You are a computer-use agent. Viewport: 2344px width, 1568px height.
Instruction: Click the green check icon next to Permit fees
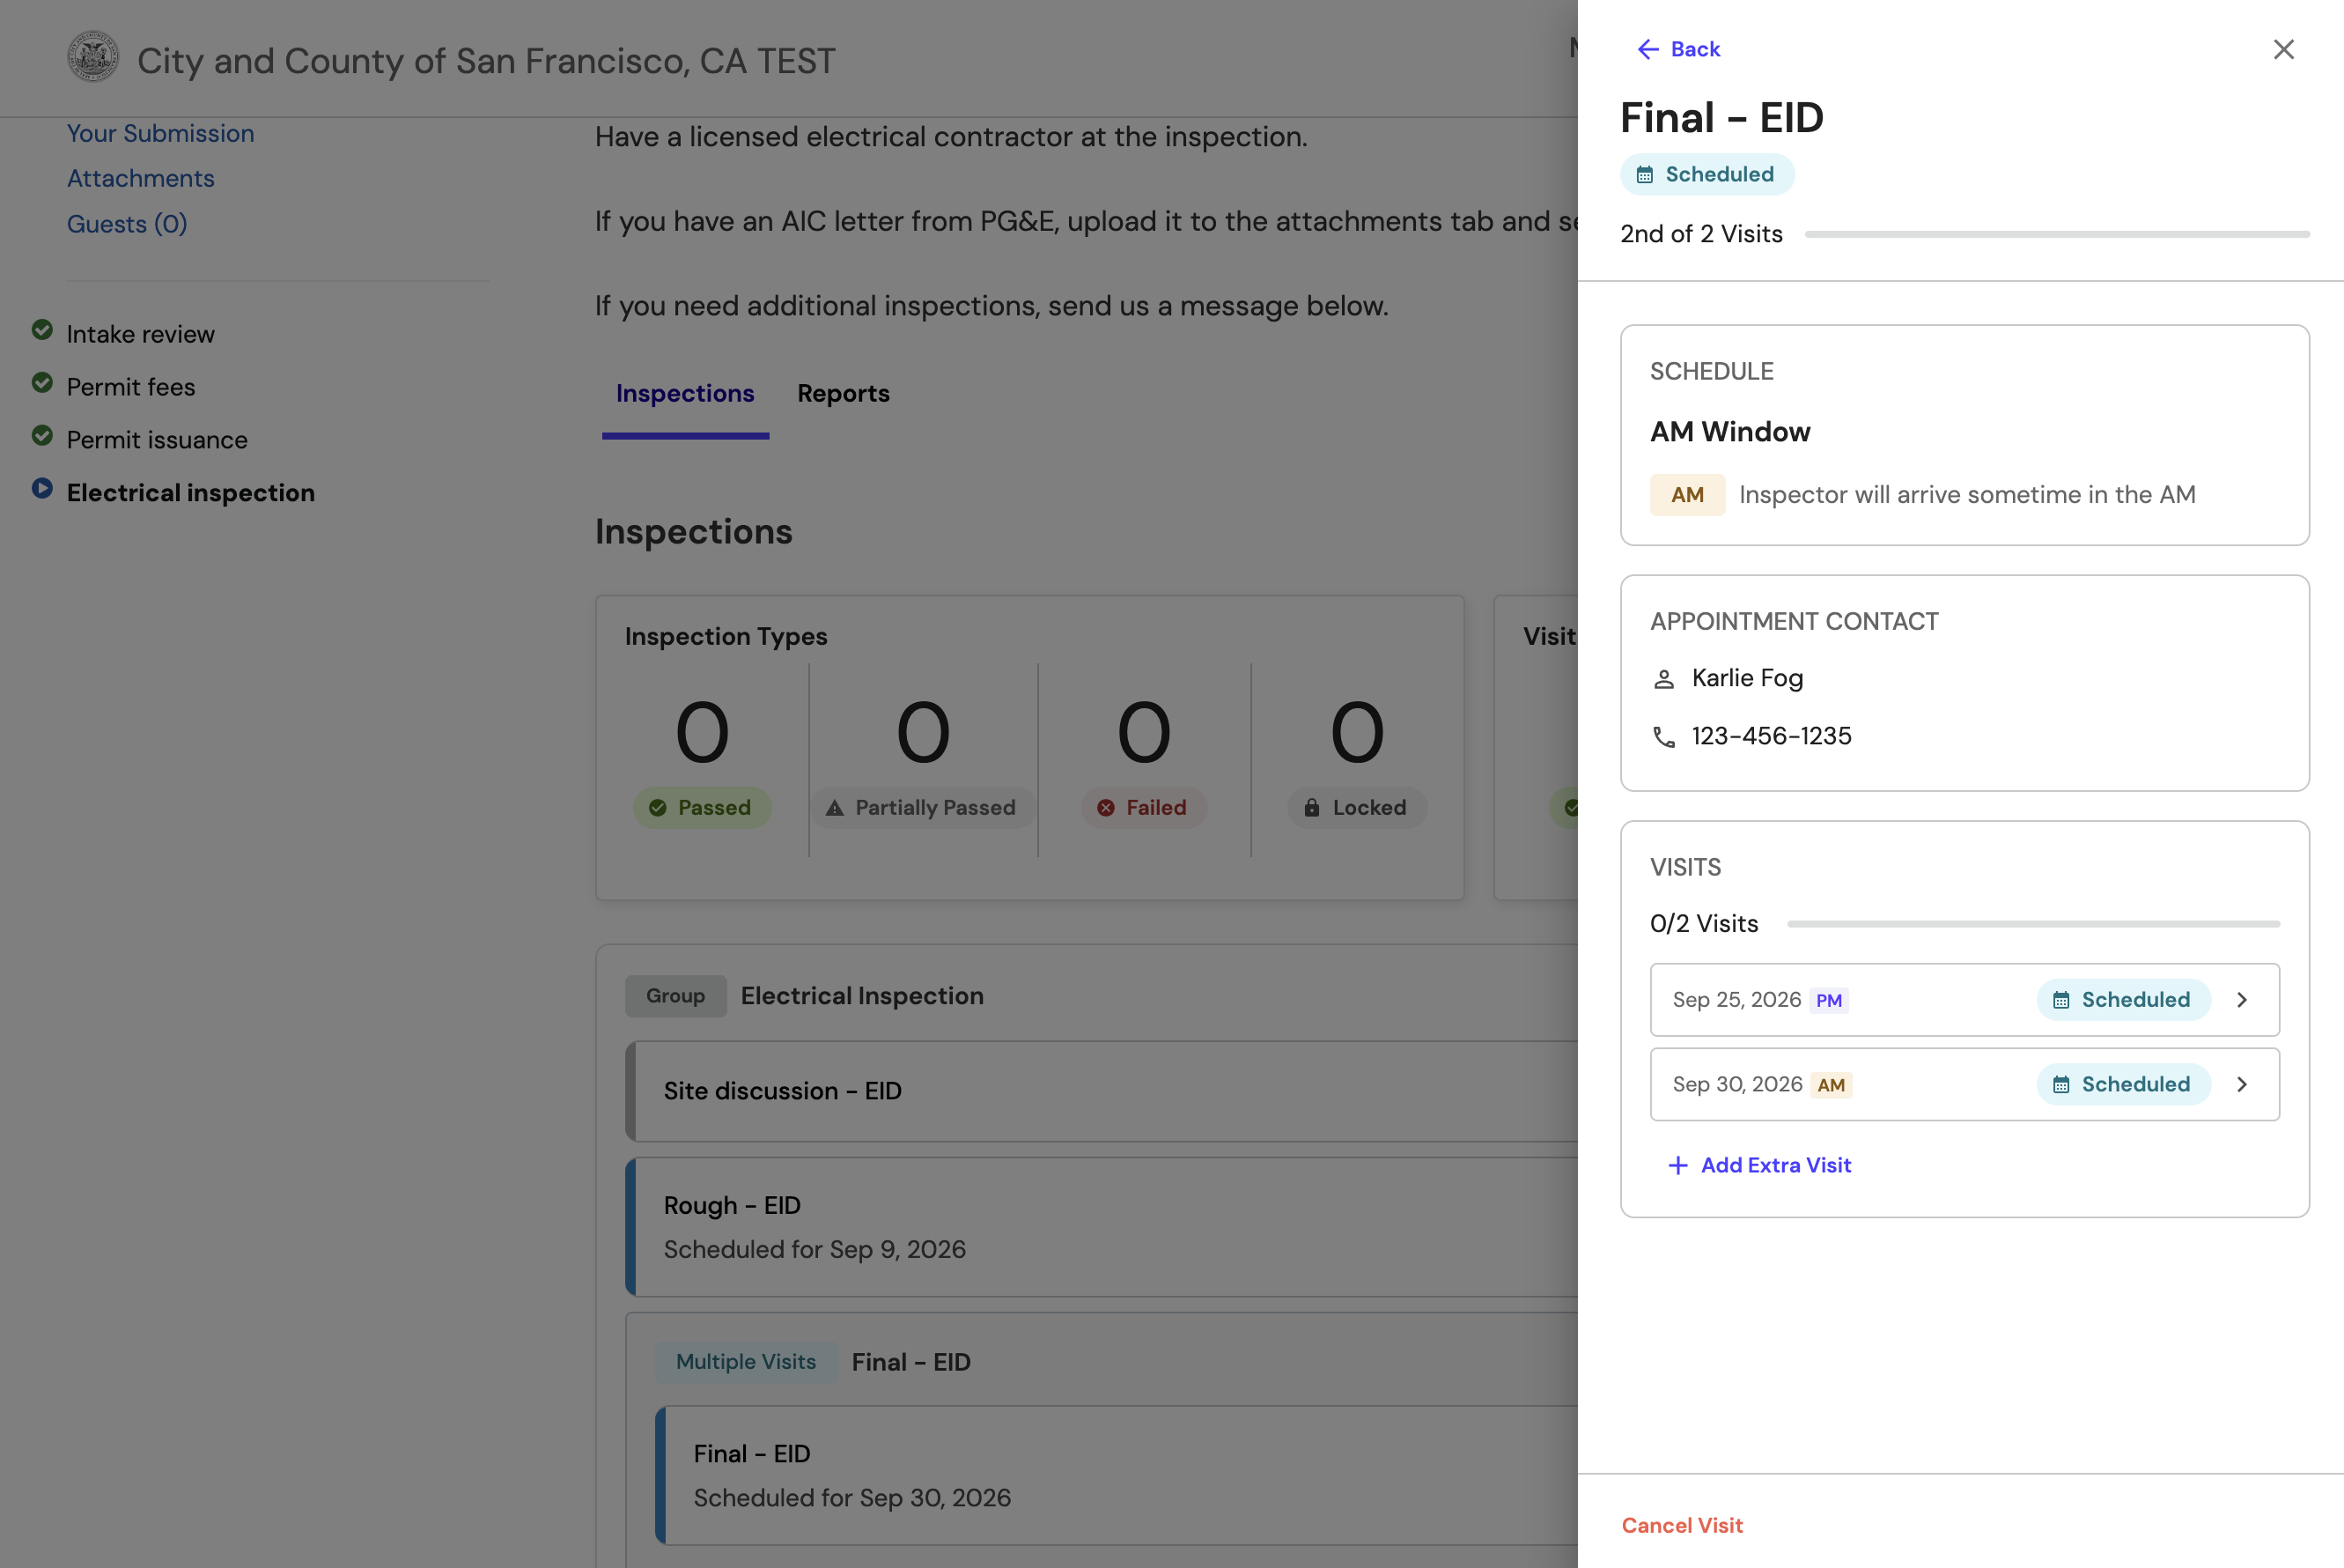pos(42,383)
